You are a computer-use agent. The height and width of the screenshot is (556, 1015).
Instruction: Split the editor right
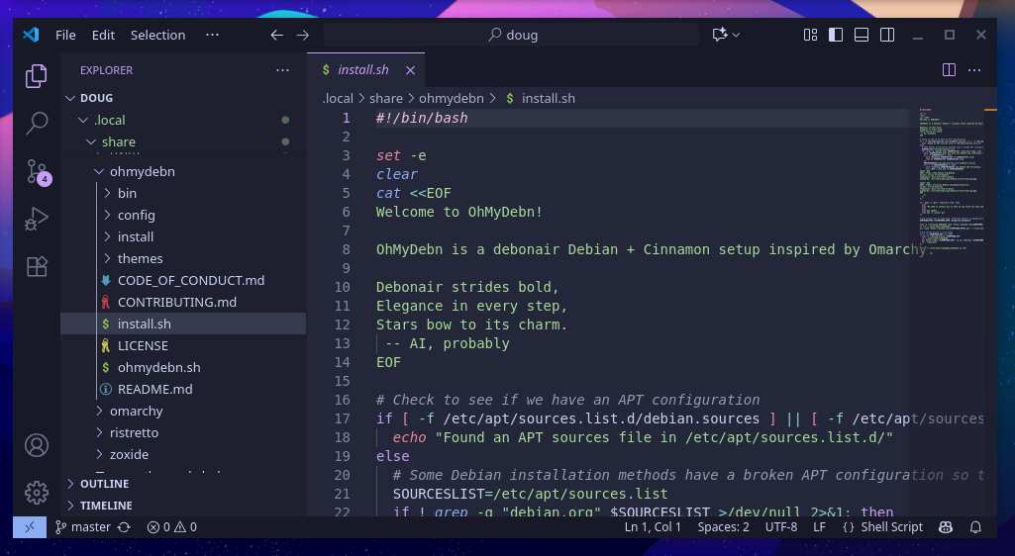coord(949,70)
